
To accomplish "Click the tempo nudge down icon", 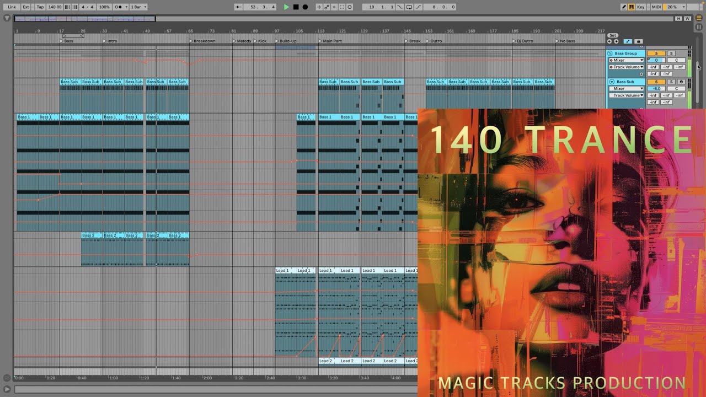I will tap(67, 7).
